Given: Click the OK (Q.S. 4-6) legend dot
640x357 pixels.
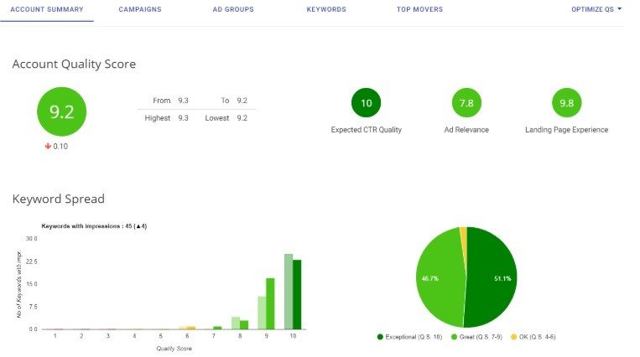Looking at the screenshot, I should pyautogui.click(x=514, y=337).
